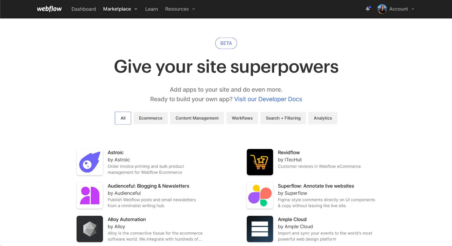Open the Superflow app icon
This screenshot has width=452, height=246.
[260, 196]
